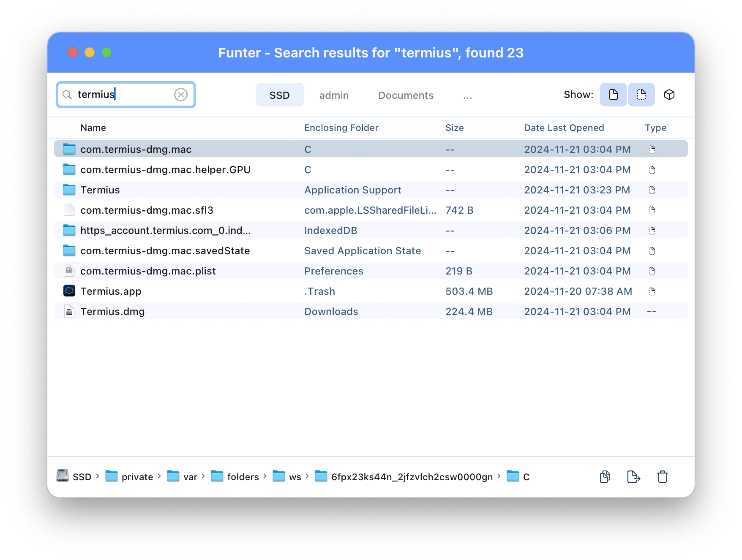
Task: Select com.termius-dmg.mac.helper.GPU folder icon
Action: click(69, 169)
